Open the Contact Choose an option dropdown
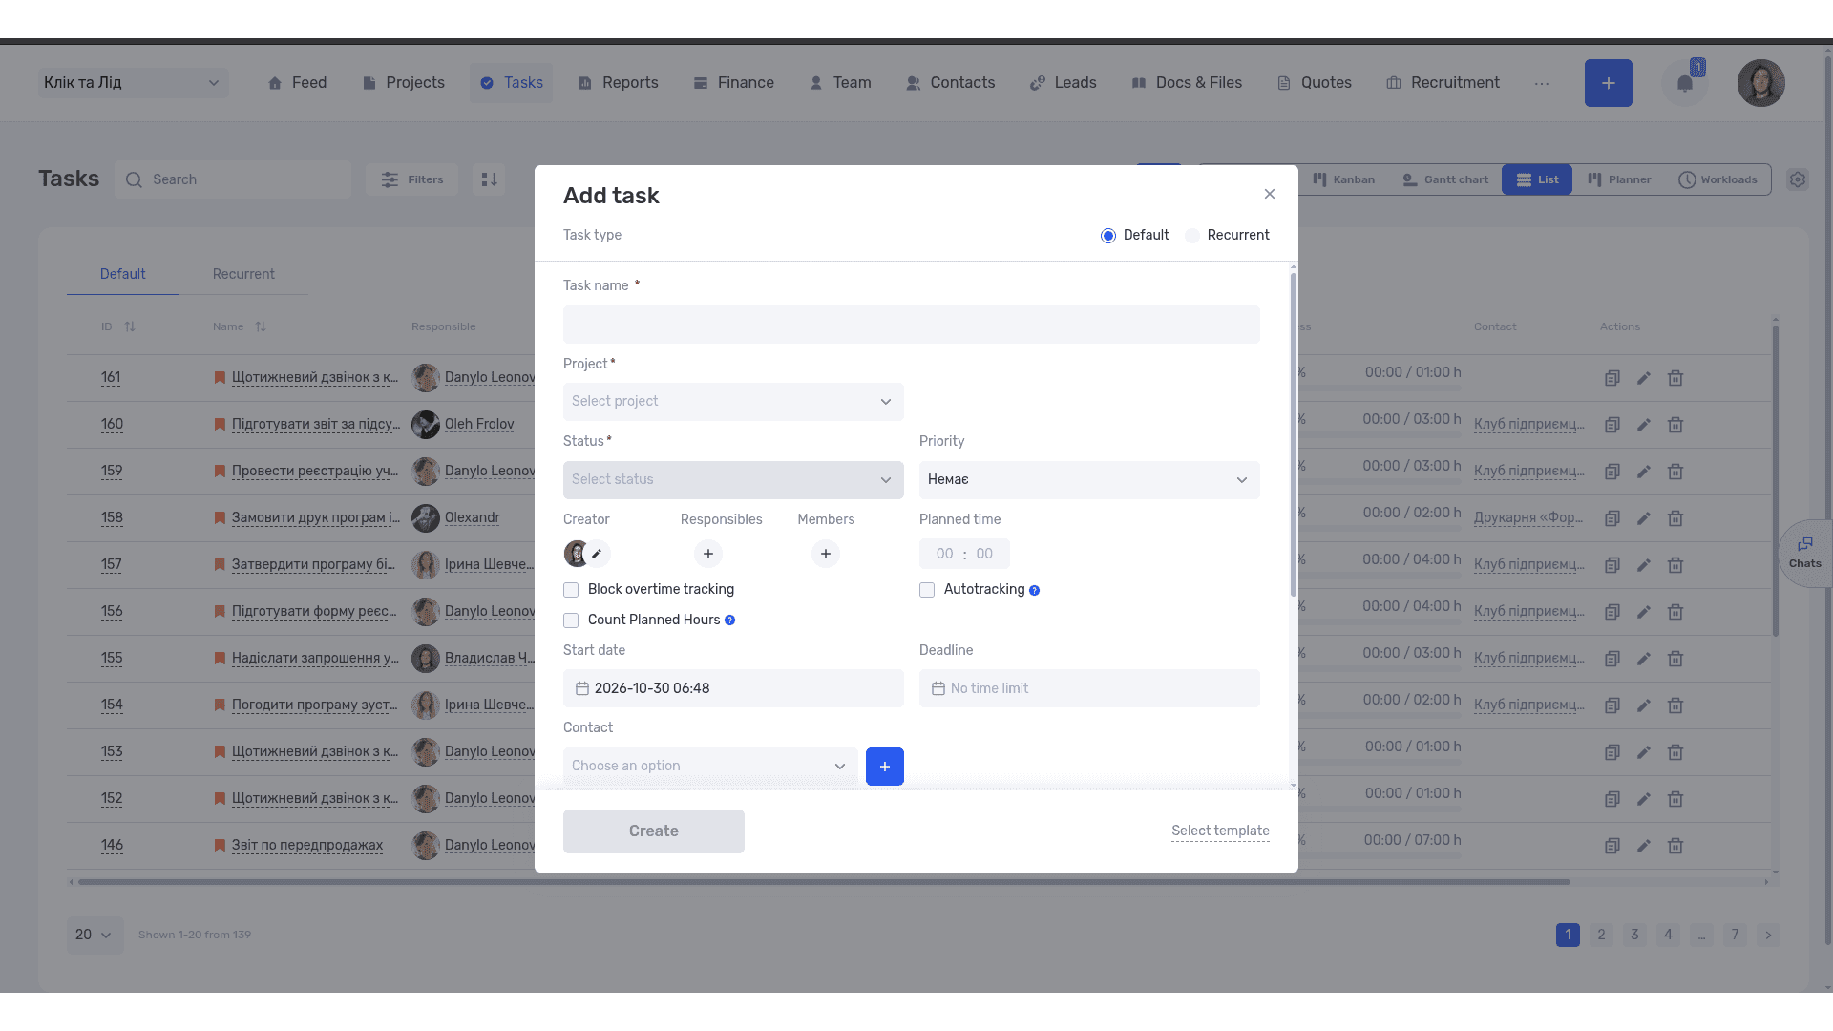The height and width of the screenshot is (1031, 1833). [x=710, y=767]
